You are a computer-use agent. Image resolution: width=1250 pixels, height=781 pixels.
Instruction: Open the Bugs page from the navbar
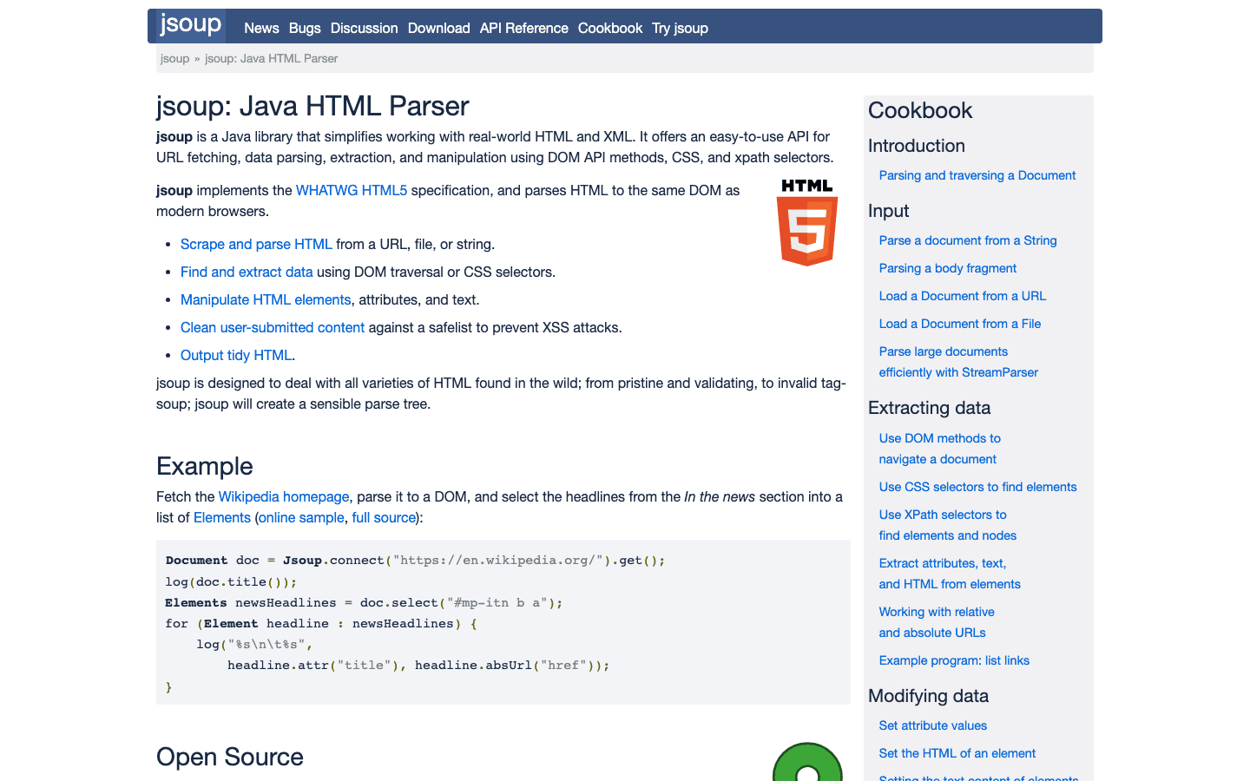coord(305,28)
